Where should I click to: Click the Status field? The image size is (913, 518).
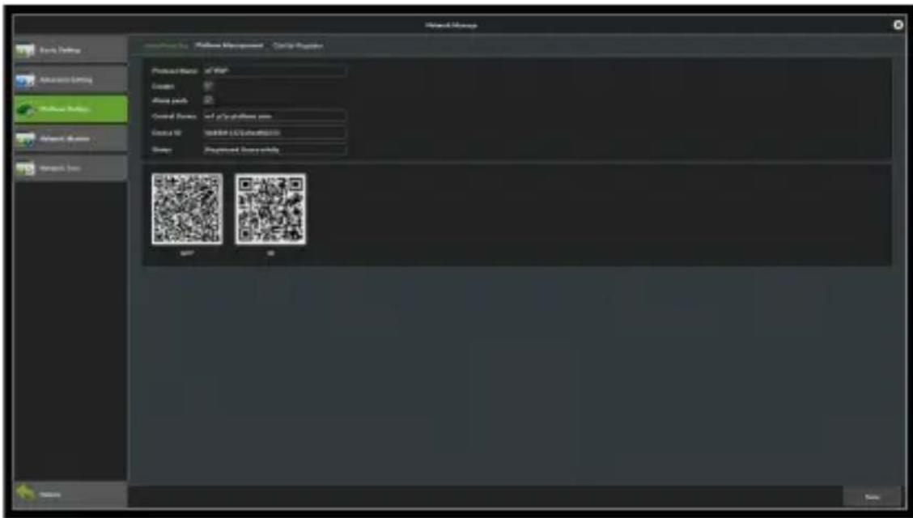[274, 150]
